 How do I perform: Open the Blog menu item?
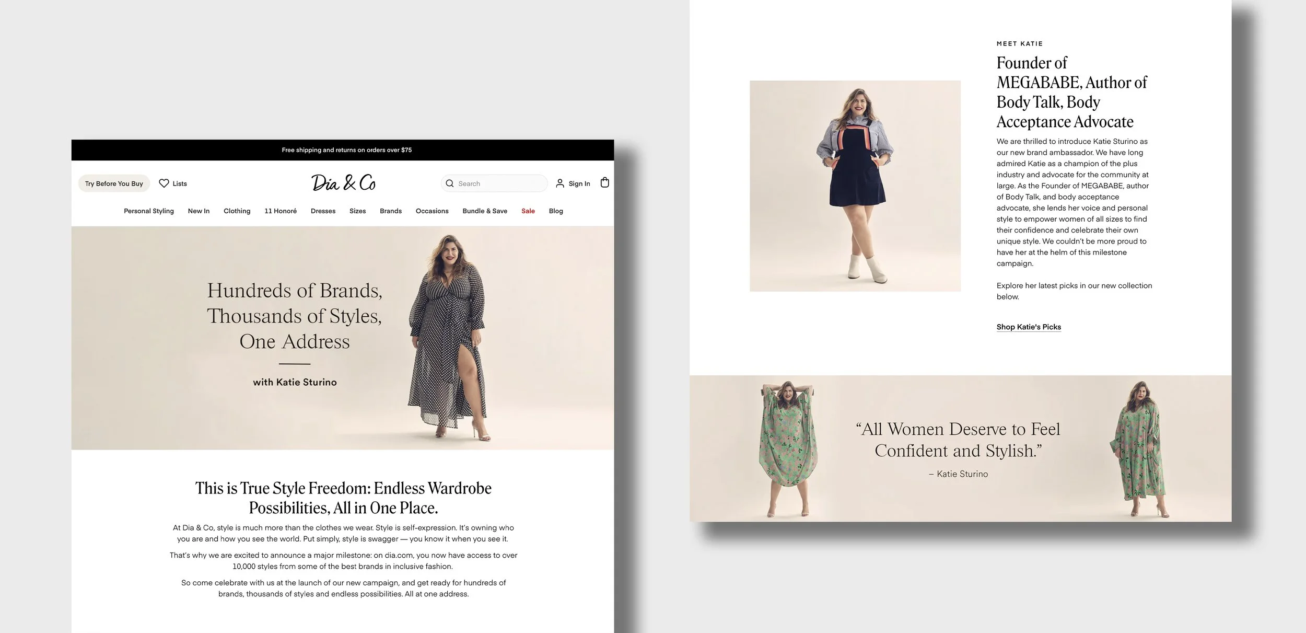pyautogui.click(x=556, y=211)
